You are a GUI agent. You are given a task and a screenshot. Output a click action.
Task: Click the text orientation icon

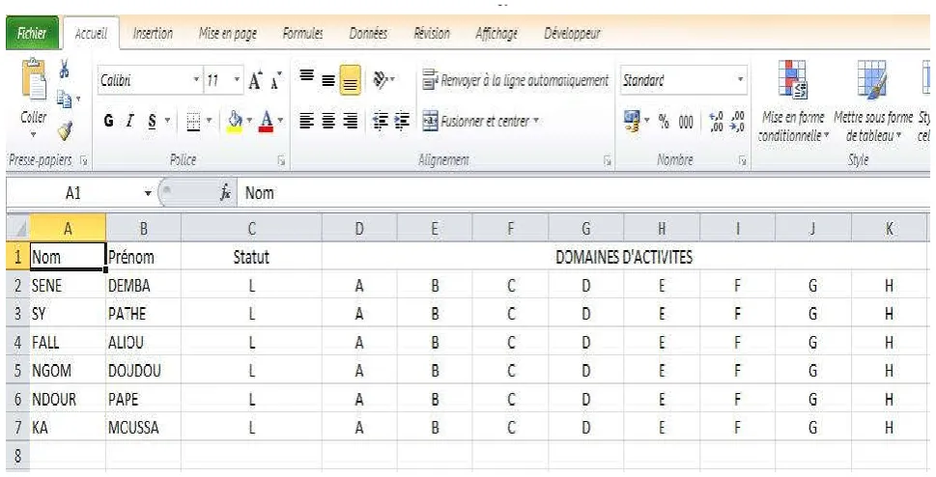pos(381,78)
